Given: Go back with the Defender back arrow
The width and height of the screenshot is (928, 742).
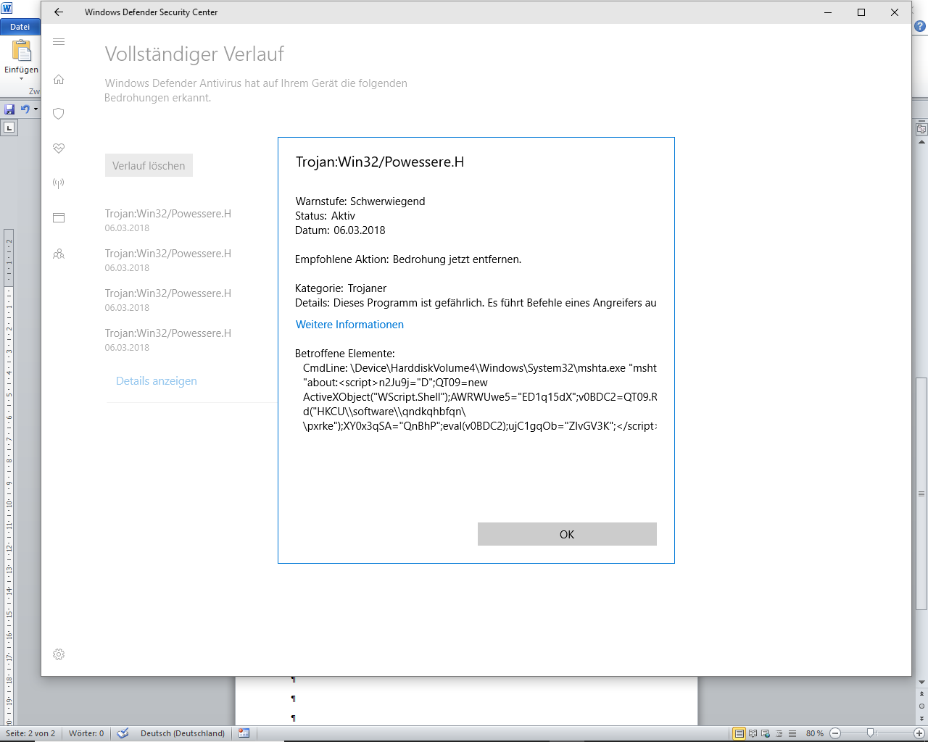Looking at the screenshot, I should (59, 12).
